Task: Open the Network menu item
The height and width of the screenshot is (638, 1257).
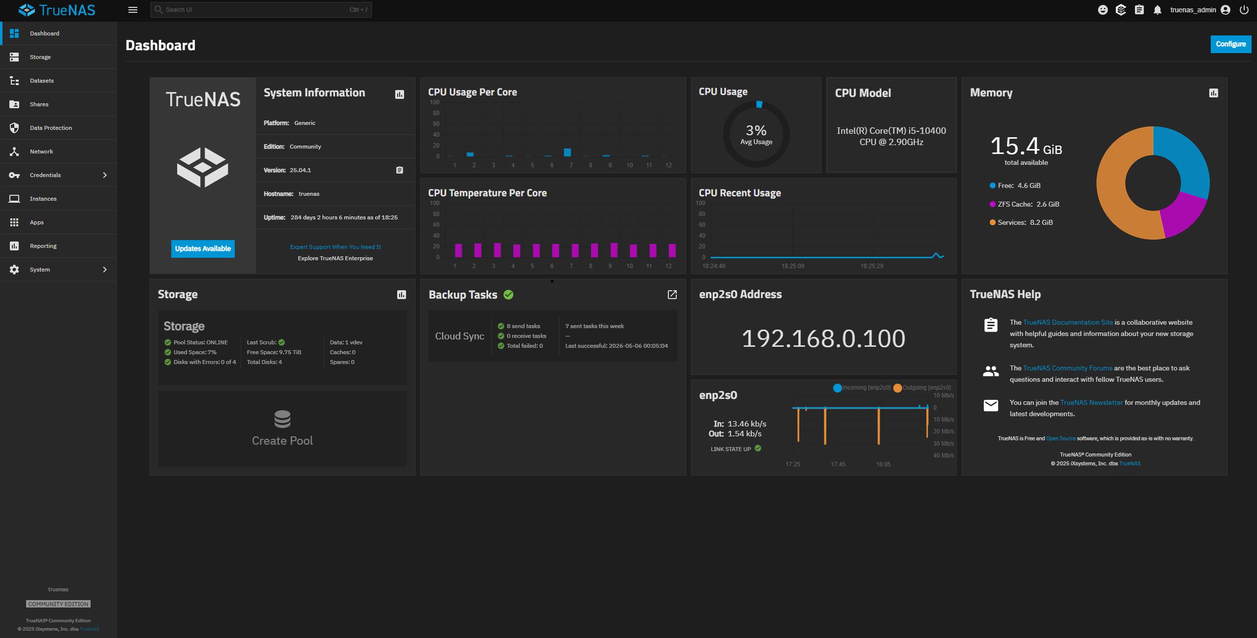Action: (x=60, y=152)
